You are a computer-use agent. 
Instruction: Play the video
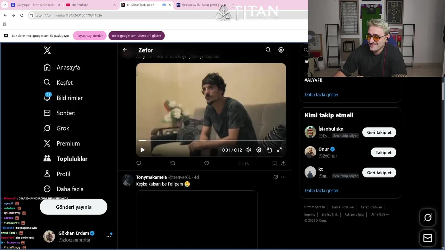[143, 150]
